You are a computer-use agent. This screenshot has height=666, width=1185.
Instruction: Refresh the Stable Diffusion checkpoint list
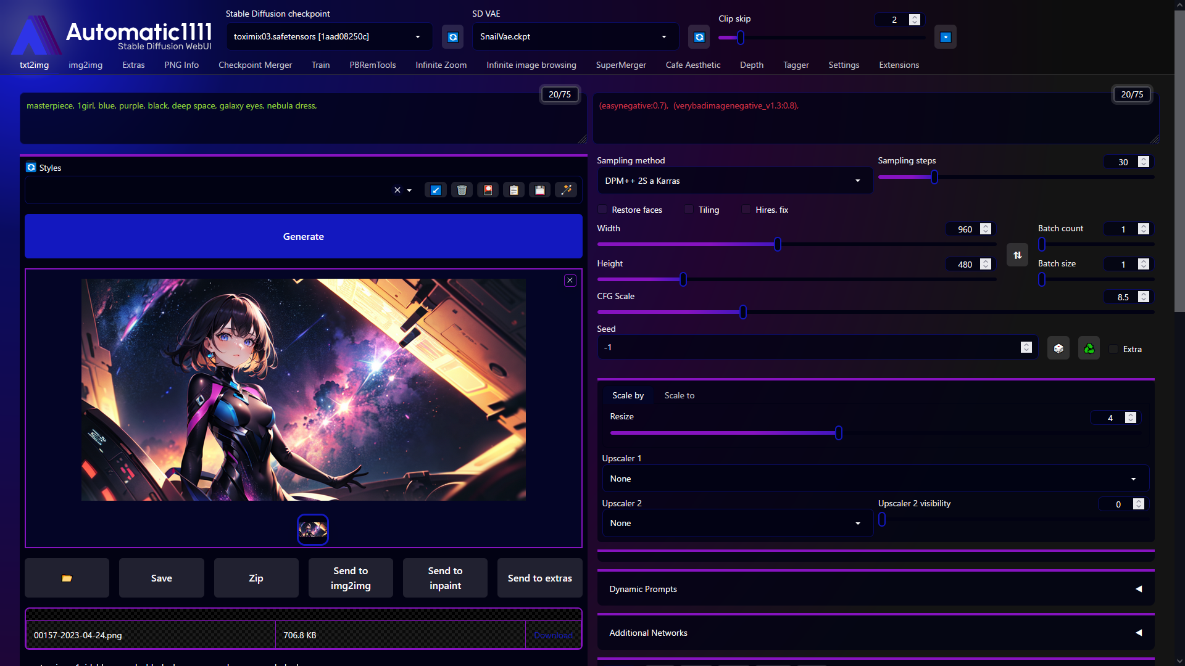[x=452, y=37]
